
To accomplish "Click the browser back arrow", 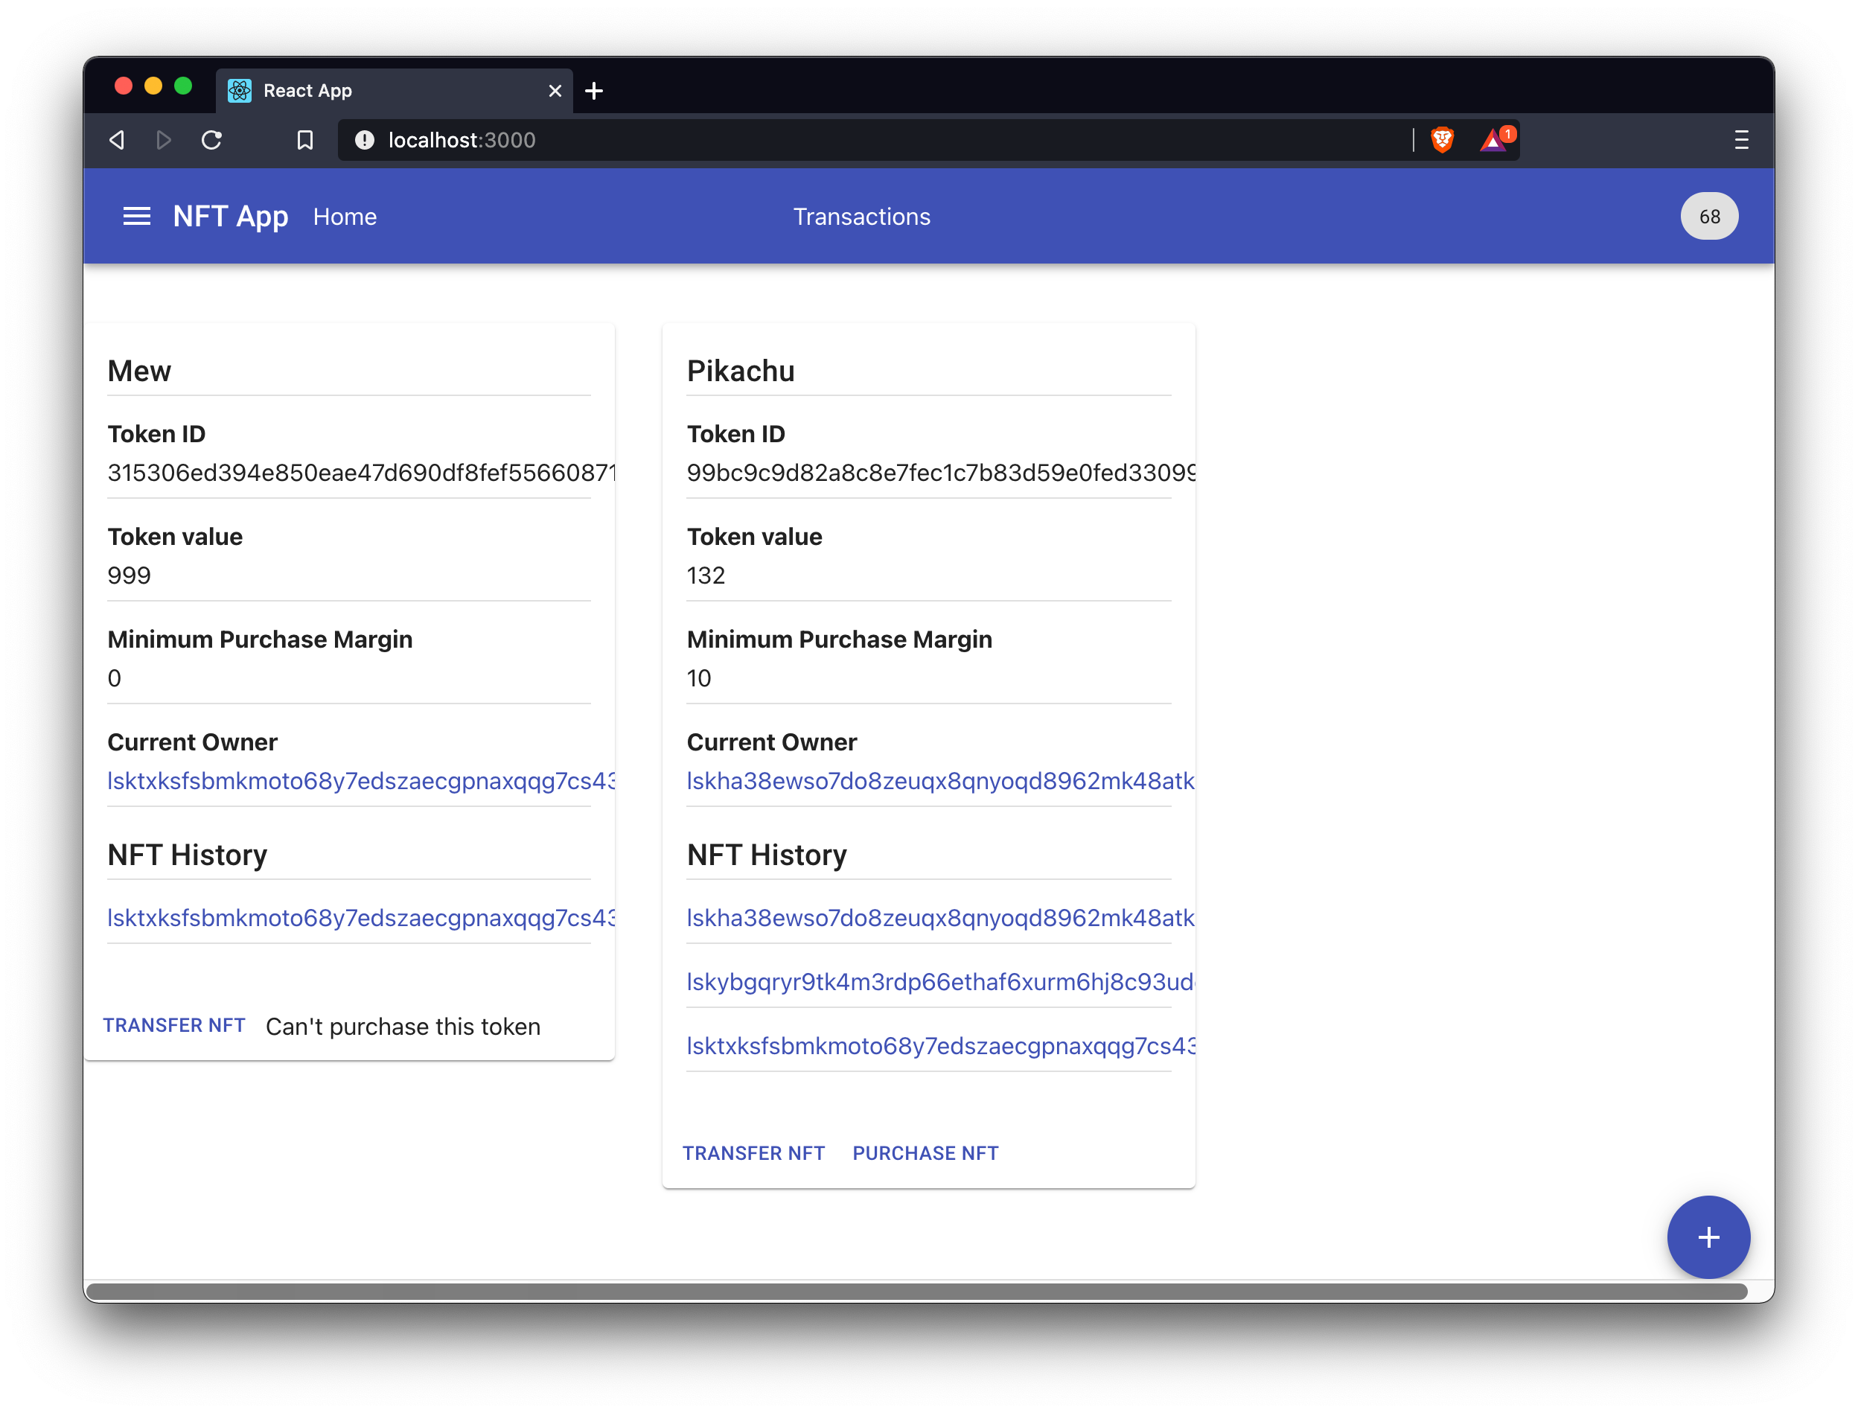I will tap(118, 140).
